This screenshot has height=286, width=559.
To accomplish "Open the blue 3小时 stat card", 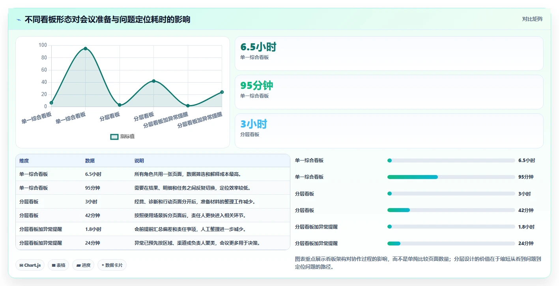I will (389, 131).
